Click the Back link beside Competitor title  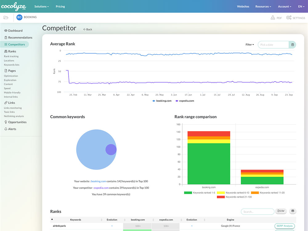[x=87, y=29]
